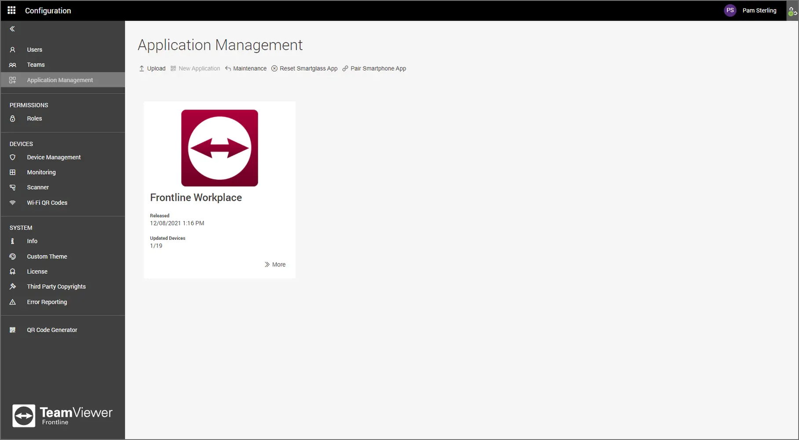Screen dimensions: 799x440
Task: Click the Device Management shield icon
Action: 13,157
